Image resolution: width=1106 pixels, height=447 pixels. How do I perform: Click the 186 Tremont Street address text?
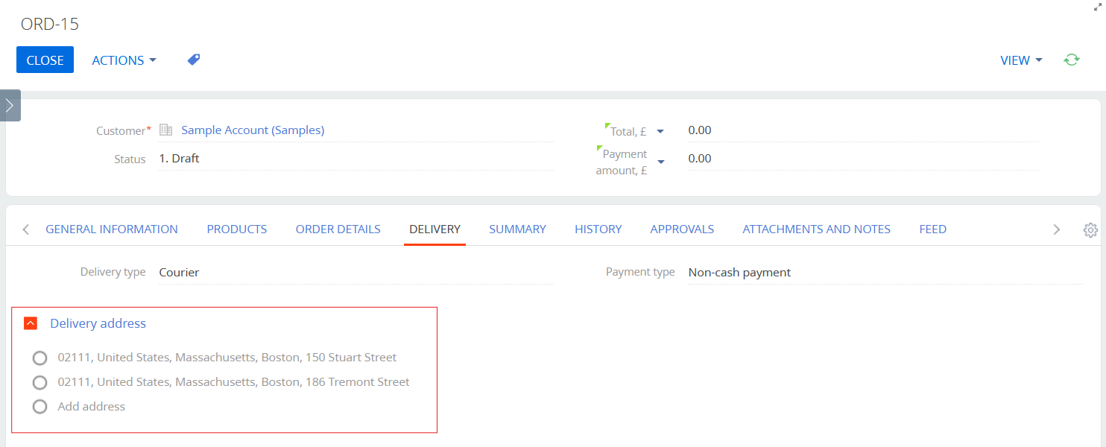pos(234,382)
